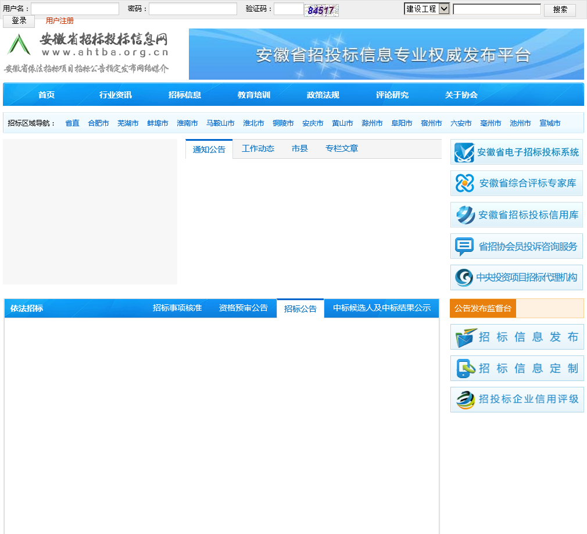The width and height of the screenshot is (587, 534).
Task: Open 安徽省招标投标信用库 icon link
Action: tap(466, 215)
